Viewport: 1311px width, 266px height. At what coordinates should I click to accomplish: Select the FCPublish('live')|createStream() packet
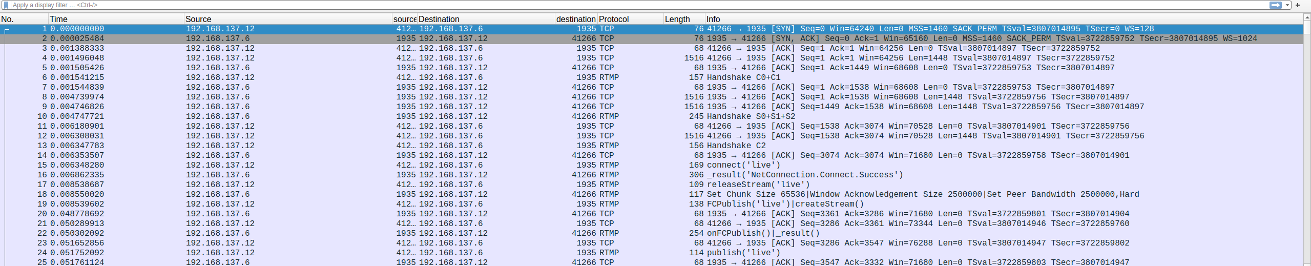tap(652, 204)
